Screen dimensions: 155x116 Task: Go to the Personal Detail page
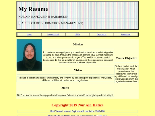click(x=53, y=34)
